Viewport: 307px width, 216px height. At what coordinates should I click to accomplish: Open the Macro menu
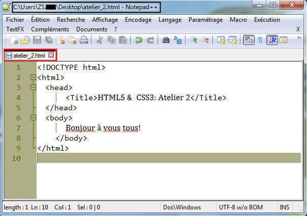click(x=238, y=20)
